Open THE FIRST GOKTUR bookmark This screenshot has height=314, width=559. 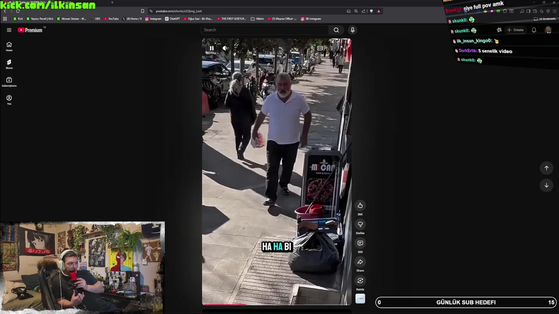[x=231, y=19]
